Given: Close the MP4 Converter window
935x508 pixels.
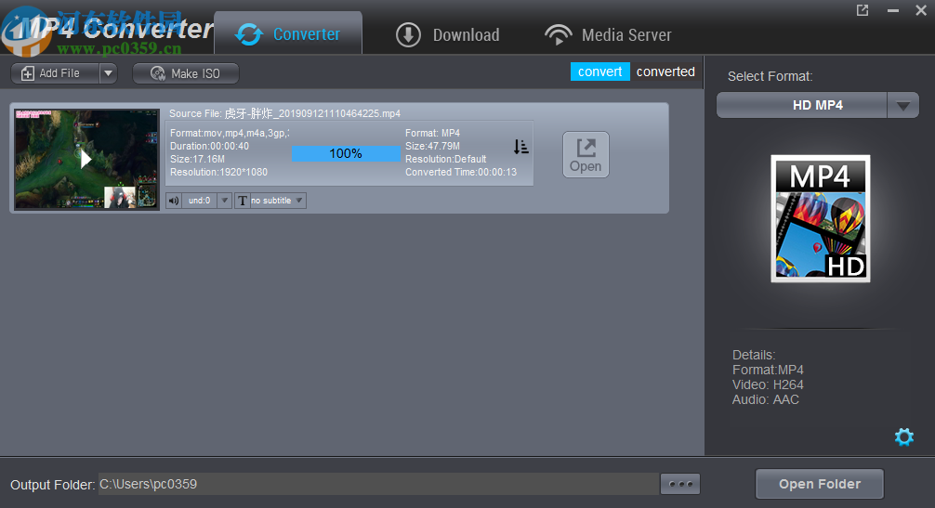Looking at the screenshot, I should tap(921, 10).
